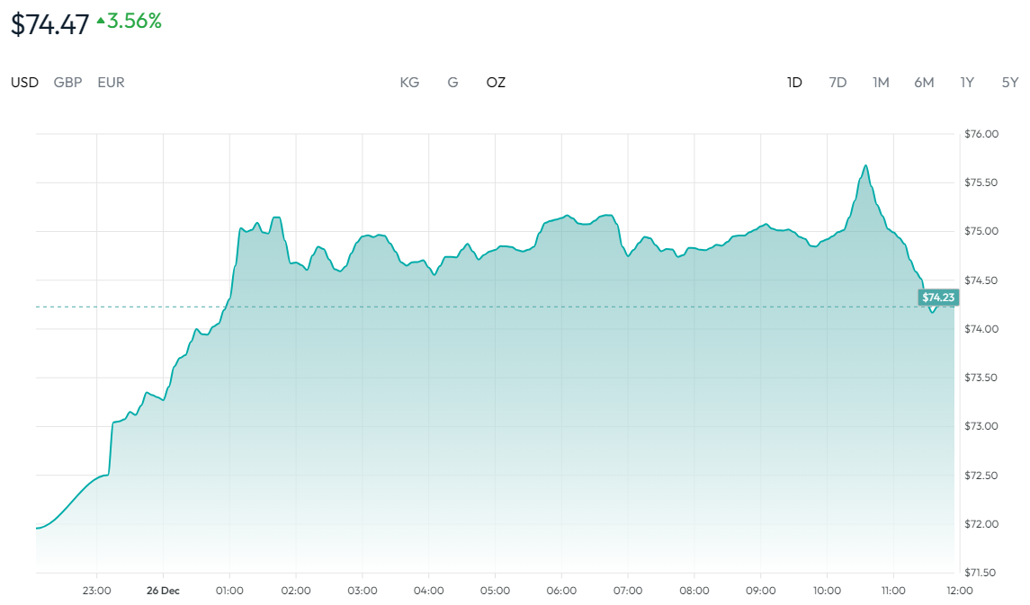Screen dimensions: 1030x605
Task: Click the 26 Dec date marker
Action: (163, 591)
